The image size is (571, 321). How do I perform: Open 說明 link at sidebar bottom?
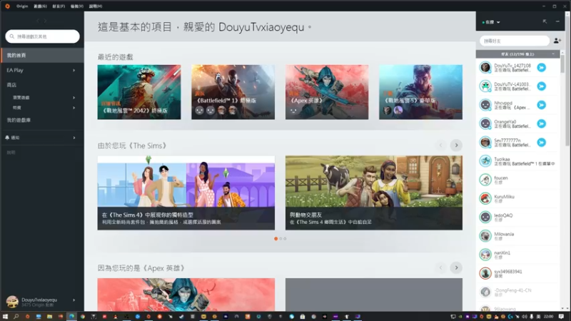(x=11, y=153)
